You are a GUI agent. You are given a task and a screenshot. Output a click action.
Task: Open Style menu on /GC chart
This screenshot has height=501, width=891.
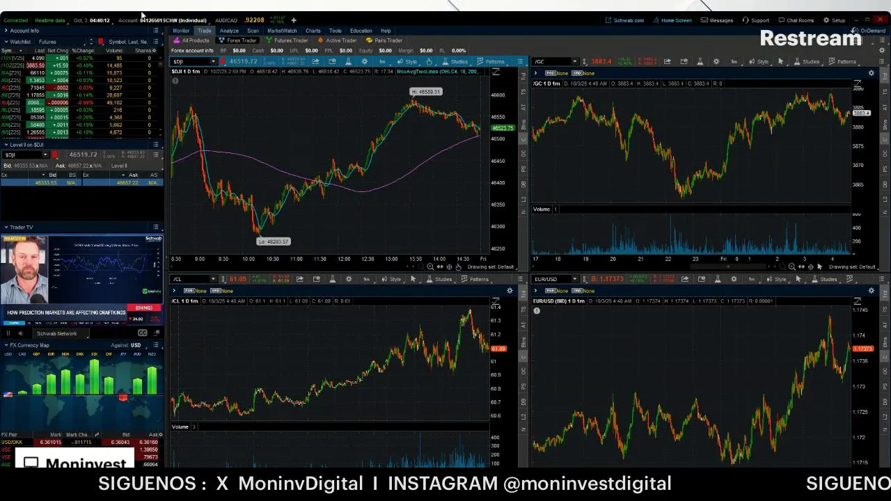coord(759,61)
